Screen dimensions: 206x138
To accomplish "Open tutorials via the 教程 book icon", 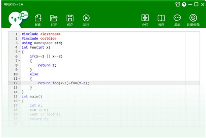I will coord(161,20).
